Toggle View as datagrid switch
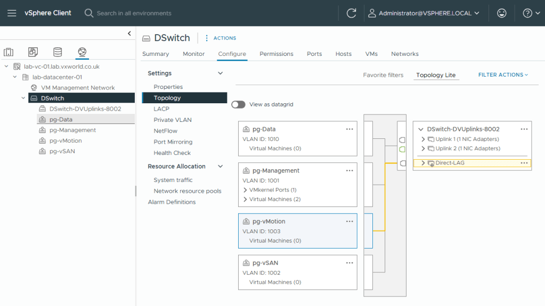This screenshot has height=306, width=545. (238, 105)
